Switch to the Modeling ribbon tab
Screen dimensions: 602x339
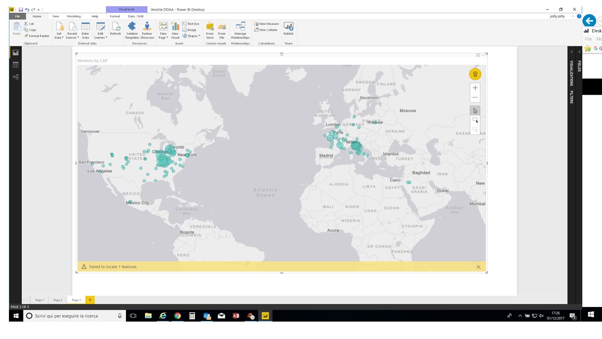[x=74, y=16]
